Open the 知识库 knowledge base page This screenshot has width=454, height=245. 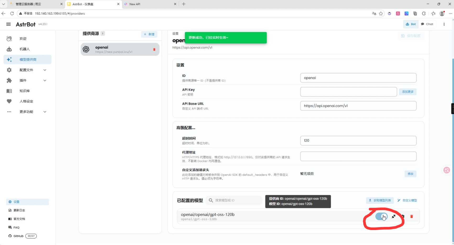(x=24, y=91)
